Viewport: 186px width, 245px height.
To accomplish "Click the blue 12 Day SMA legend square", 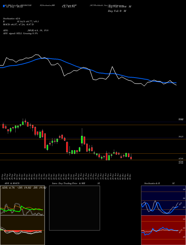I will [4, 6].
